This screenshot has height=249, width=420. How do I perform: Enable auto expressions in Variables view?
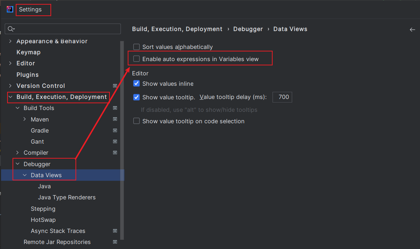[136, 59]
